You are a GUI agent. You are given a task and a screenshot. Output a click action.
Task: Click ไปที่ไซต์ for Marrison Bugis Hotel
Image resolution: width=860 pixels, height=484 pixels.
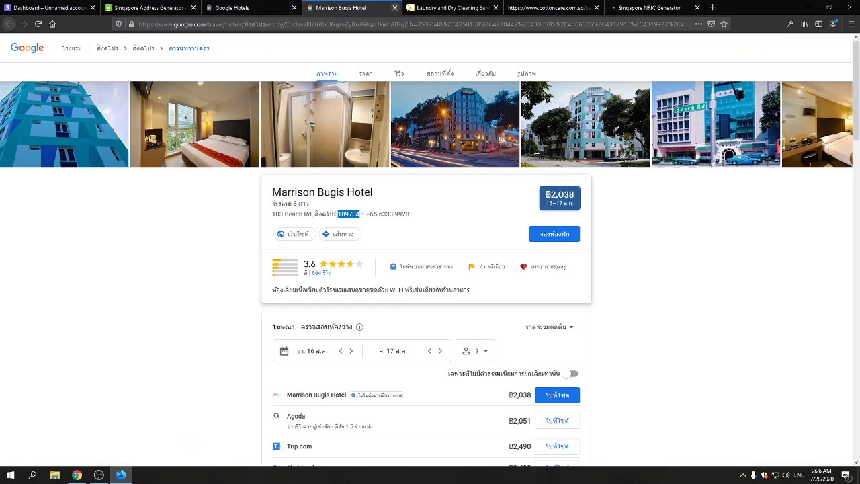click(x=557, y=395)
